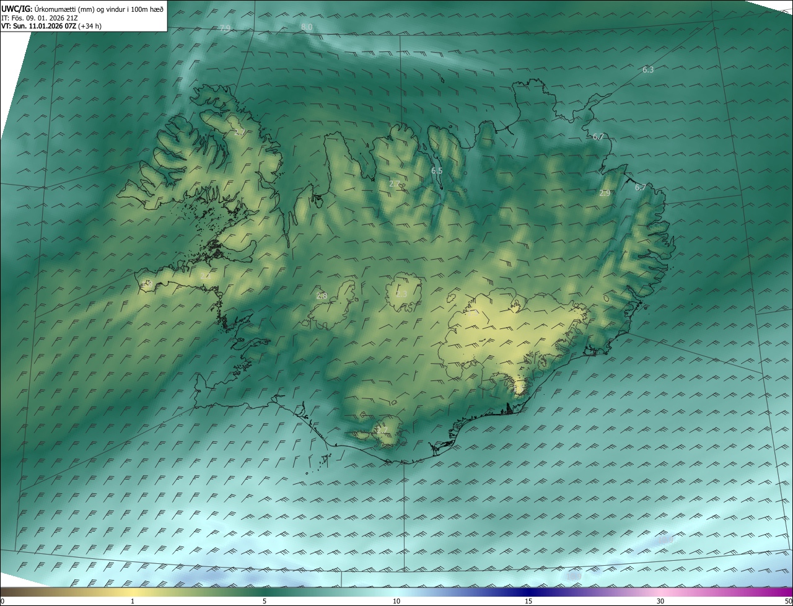
Task: Pick the dark navy color band above 15
Action: [x=528, y=592]
